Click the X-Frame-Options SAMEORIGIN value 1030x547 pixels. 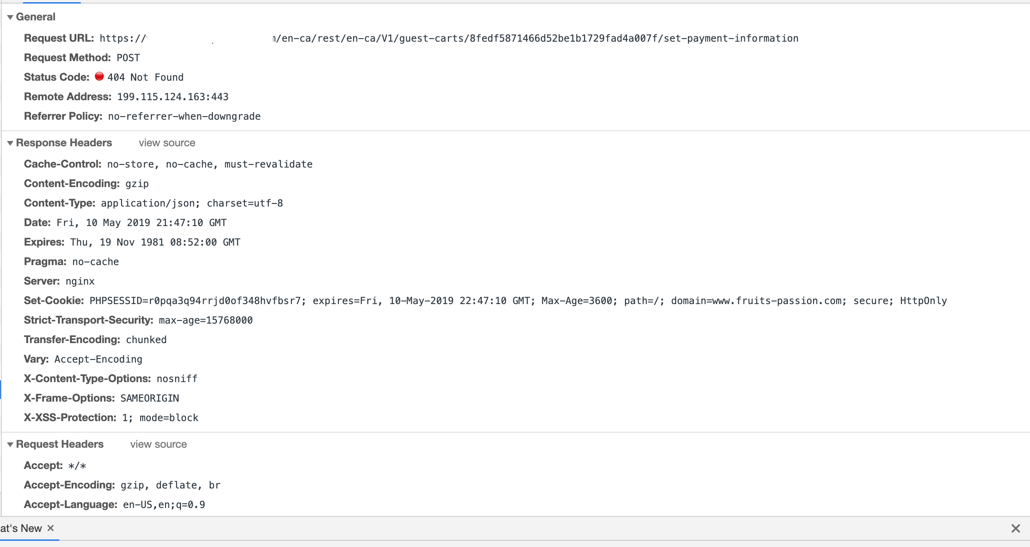click(x=149, y=398)
